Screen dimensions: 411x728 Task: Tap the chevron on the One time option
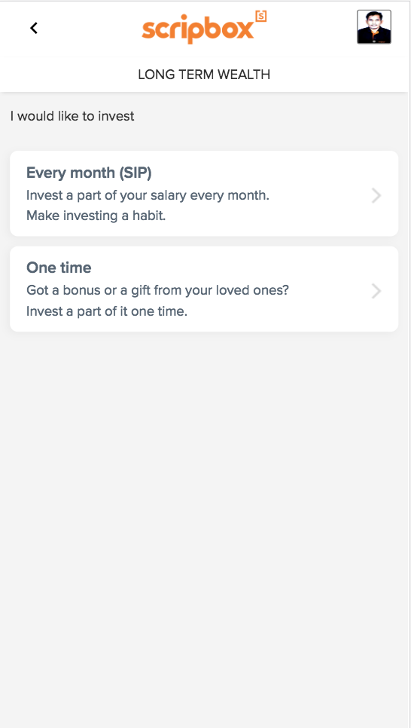click(376, 291)
